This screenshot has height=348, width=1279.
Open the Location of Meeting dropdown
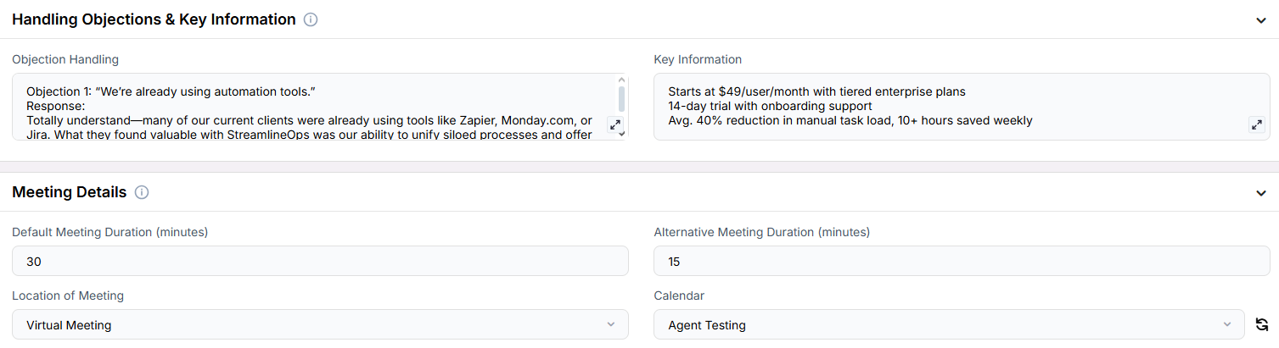[x=320, y=324]
